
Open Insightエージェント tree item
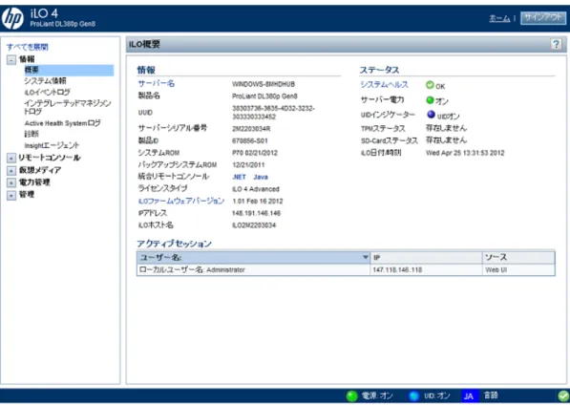point(52,145)
